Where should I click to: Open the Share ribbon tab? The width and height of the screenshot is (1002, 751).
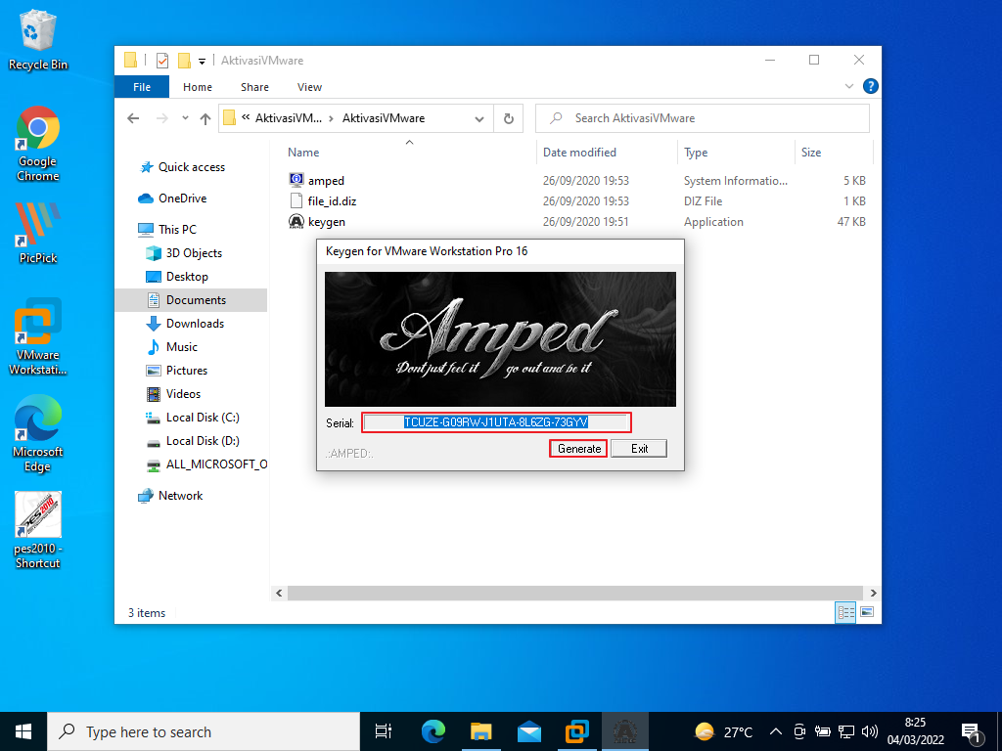click(x=254, y=87)
